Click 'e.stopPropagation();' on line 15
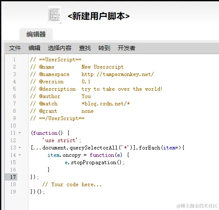219x210 pixels. coord(95,162)
